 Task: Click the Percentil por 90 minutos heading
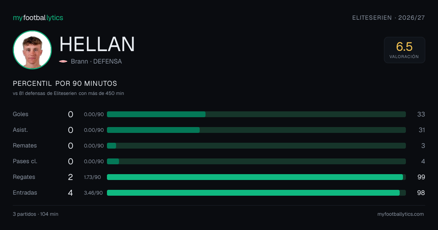(x=65, y=84)
